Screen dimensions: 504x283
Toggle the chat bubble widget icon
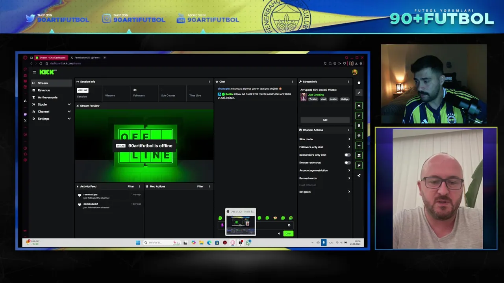[359, 136]
